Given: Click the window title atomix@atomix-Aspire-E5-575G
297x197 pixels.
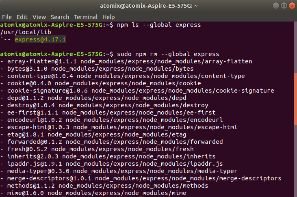Looking at the screenshot, I should point(149,6).
